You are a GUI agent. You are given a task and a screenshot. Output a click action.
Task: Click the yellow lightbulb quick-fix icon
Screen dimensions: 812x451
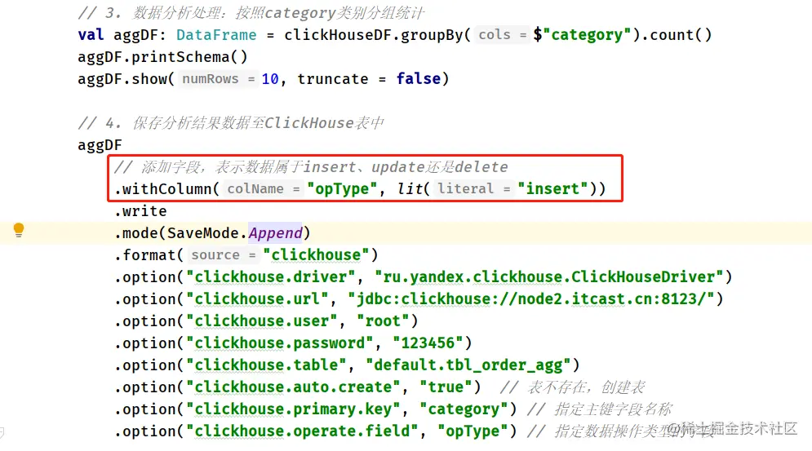19,230
